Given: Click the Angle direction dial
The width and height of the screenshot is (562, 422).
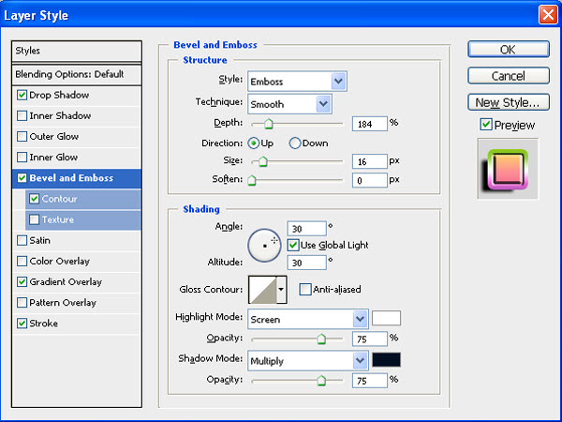Looking at the screenshot, I should pyautogui.click(x=265, y=245).
